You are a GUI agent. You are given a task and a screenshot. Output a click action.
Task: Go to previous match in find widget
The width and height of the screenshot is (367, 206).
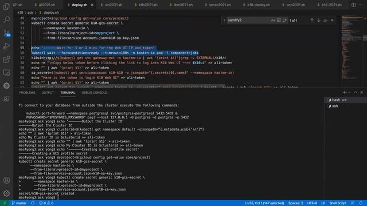point(312,21)
